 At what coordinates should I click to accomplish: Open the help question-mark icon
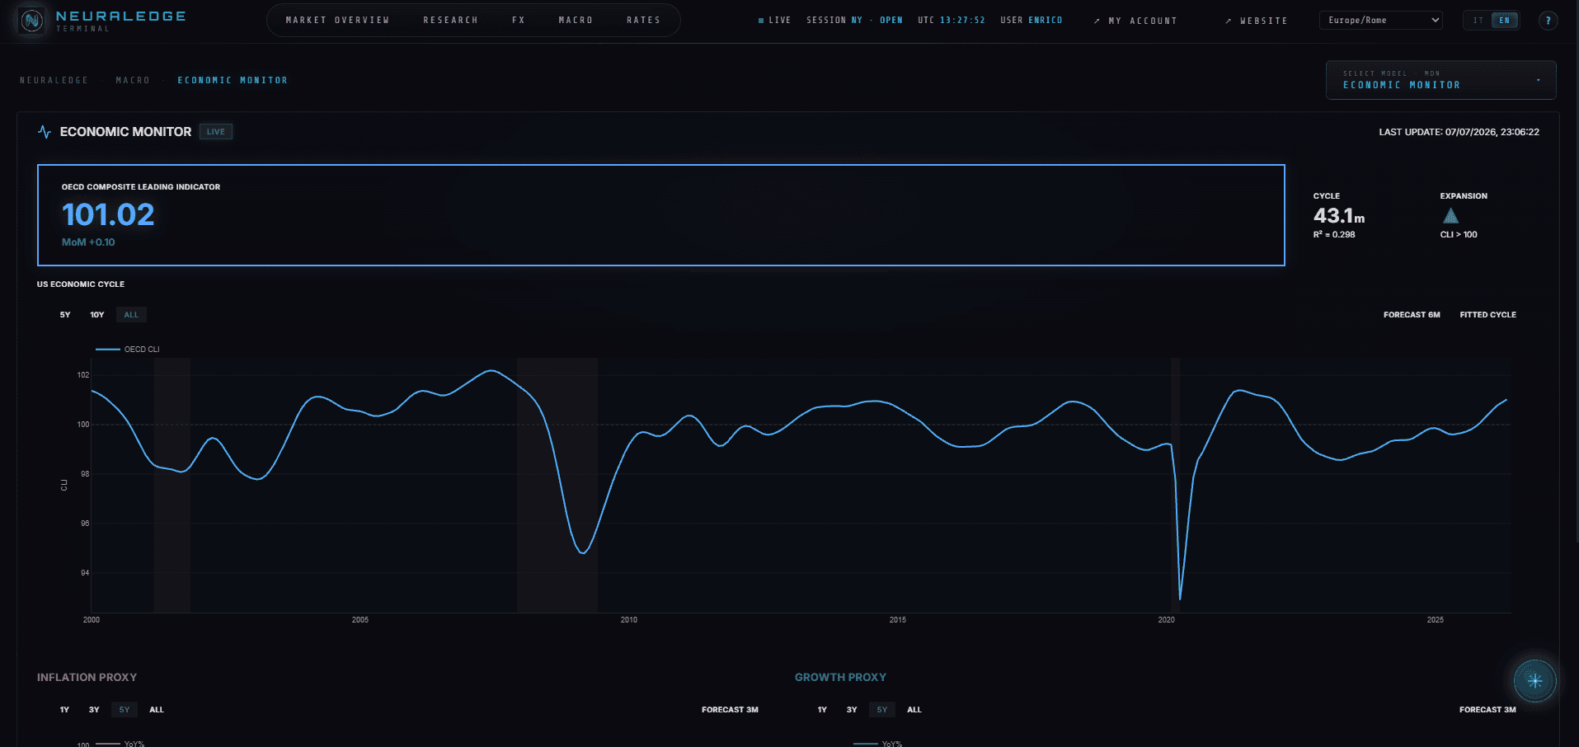point(1548,21)
